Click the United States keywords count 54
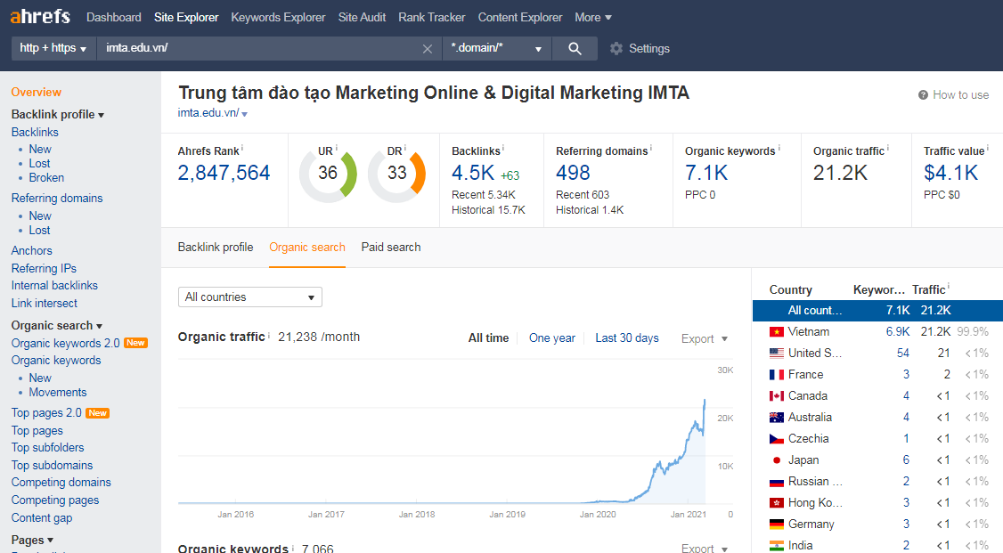The height and width of the screenshot is (553, 1003). click(x=902, y=353)
